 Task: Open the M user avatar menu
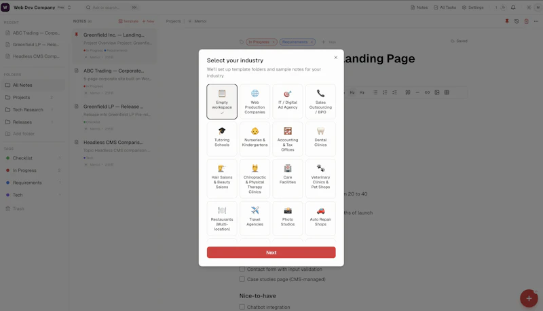tap(538, 7)
